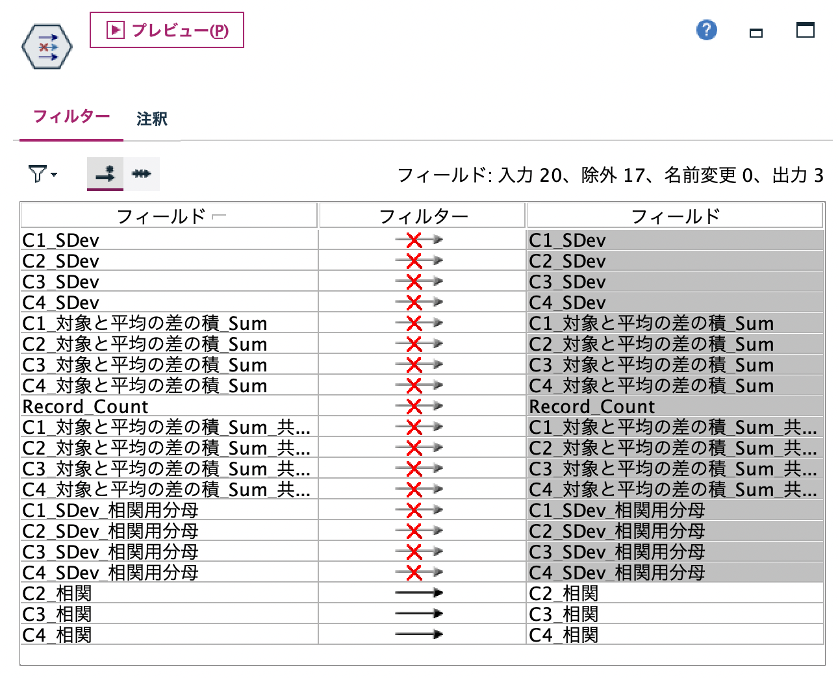Click the フィールド: 入力 20 summary text
This screenshot has width=838, height=678.
(611, 174)
